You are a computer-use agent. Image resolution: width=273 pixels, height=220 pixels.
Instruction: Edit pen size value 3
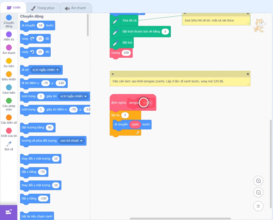165,31
